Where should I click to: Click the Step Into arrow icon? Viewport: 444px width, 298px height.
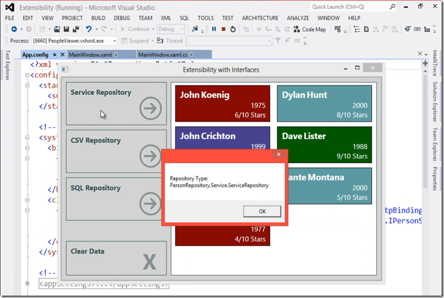click(268, 29)
